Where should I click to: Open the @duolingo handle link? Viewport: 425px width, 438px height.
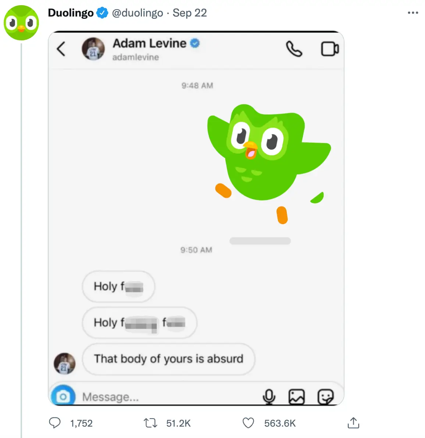coord(137,13)
